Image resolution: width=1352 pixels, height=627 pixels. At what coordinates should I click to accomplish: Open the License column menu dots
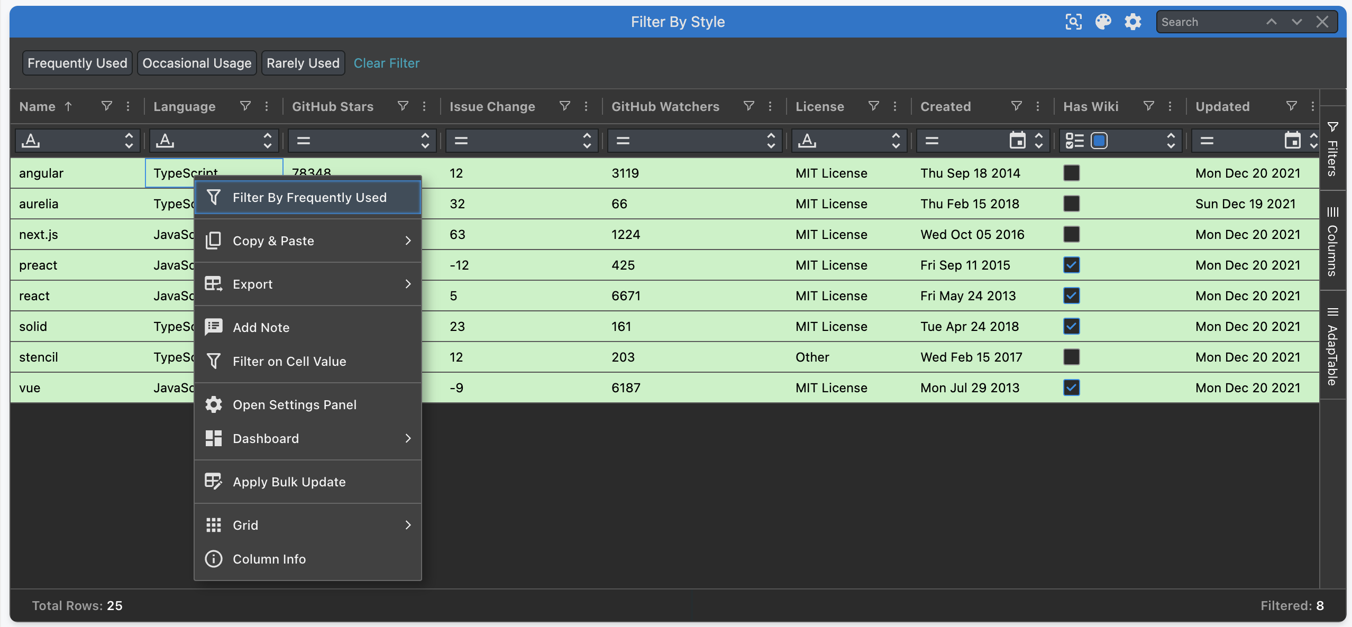click(x=895, y=106)
